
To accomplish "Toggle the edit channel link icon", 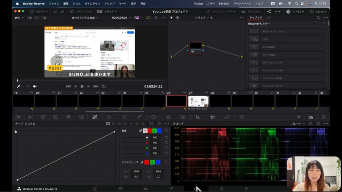I will (141, 131).
